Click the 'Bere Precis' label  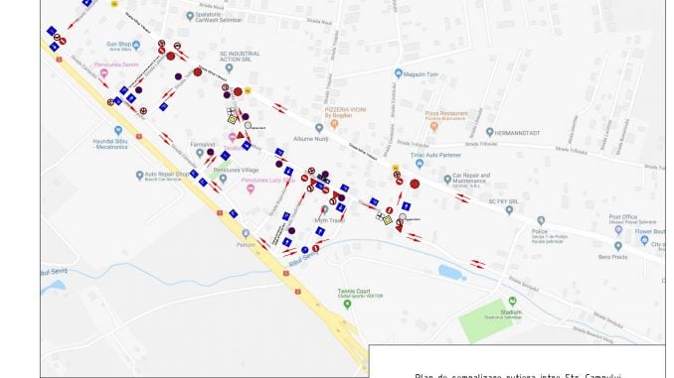click(x=612, y=257)
